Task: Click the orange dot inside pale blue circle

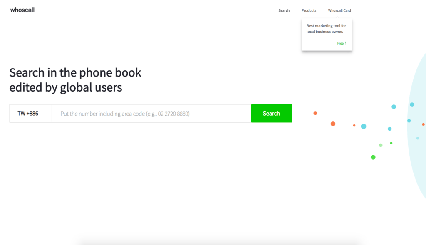Action: 423,124
